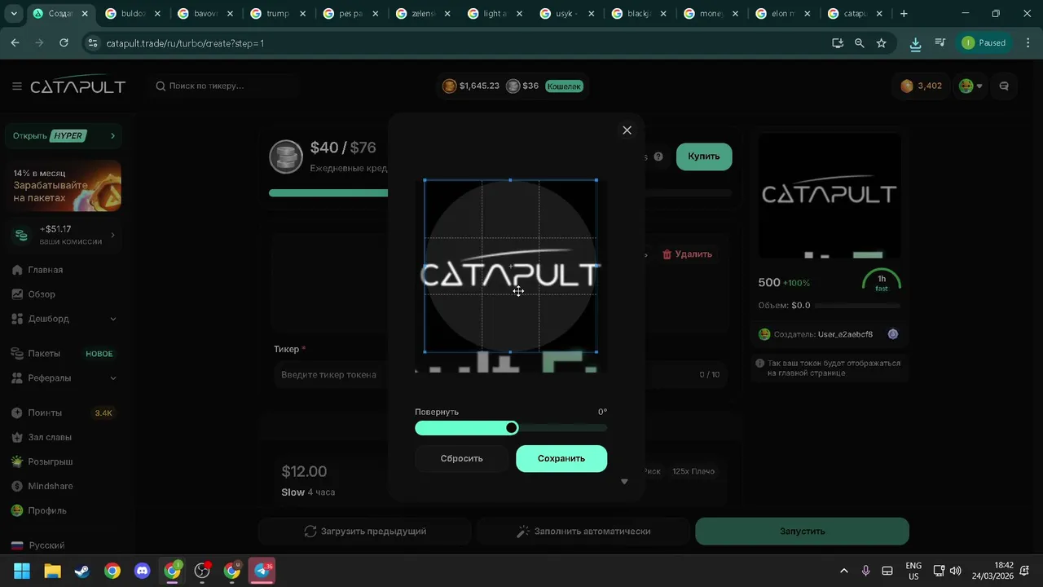This screenshot has height=587, width=1043.
Task: Click the purple icon beside the creator name
Action: pyautogui.click(x=893, y=334)
